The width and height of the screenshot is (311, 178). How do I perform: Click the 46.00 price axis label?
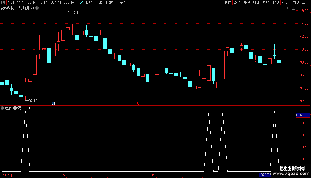pos(304,11)
